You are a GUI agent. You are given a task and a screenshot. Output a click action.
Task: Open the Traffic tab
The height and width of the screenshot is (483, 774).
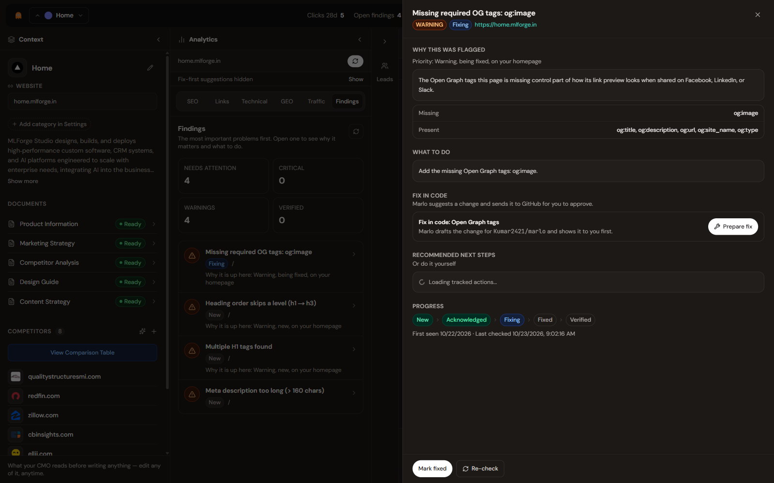[316, 101]
